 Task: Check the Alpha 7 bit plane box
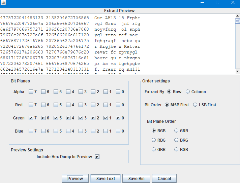(x=31, y=91)
